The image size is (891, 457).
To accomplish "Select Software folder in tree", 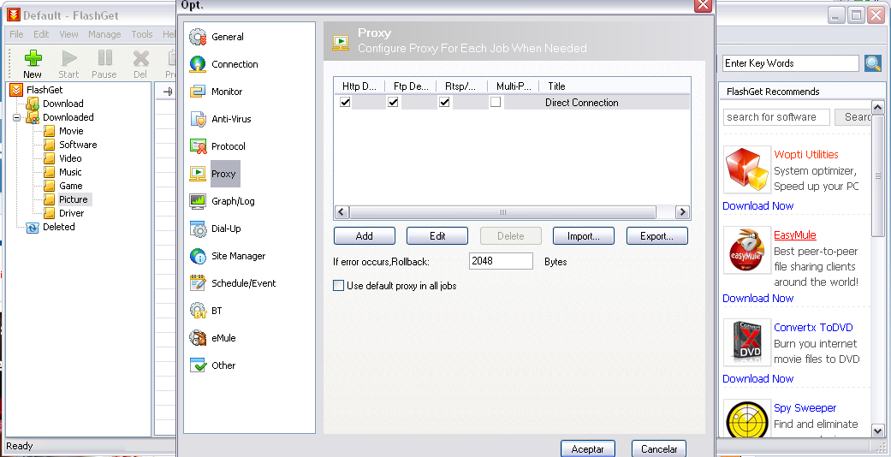I will (x=78, y=145).
